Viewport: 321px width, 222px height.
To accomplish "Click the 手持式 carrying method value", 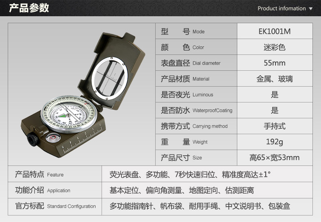I will point(275,126).
